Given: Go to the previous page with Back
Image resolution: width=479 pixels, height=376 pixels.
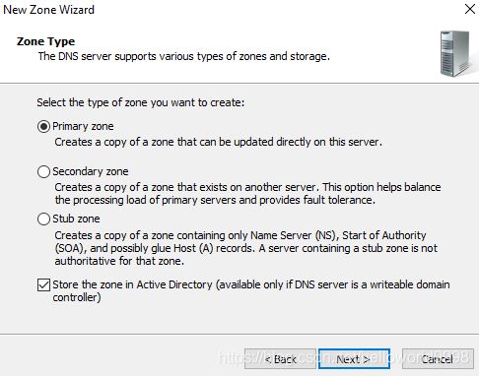Looking at the screenshot, I should click(x=280, y=359).
